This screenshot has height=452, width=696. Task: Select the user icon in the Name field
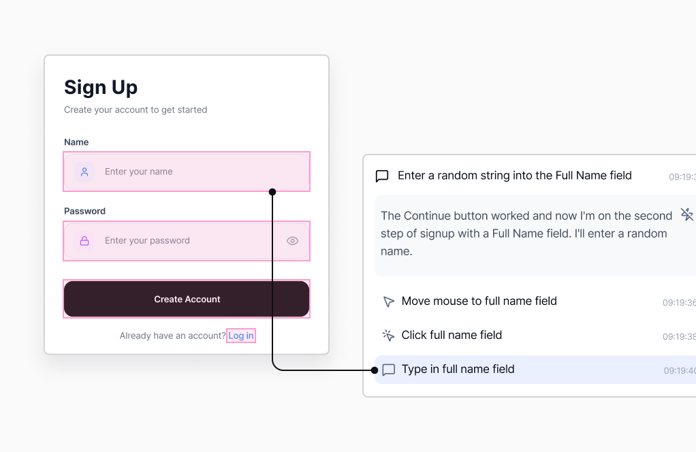[84, 172]
